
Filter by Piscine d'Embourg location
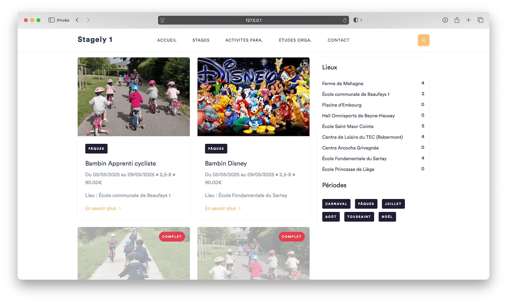click(342, 105)
